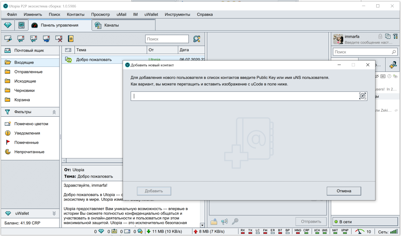
Task: Switch to the Панель управления tab
Action: click(60, 25)
